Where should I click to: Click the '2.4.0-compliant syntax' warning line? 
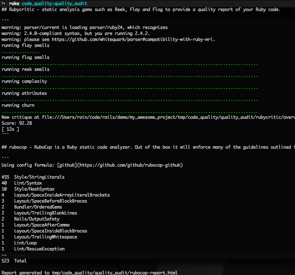tap(75, 33)
